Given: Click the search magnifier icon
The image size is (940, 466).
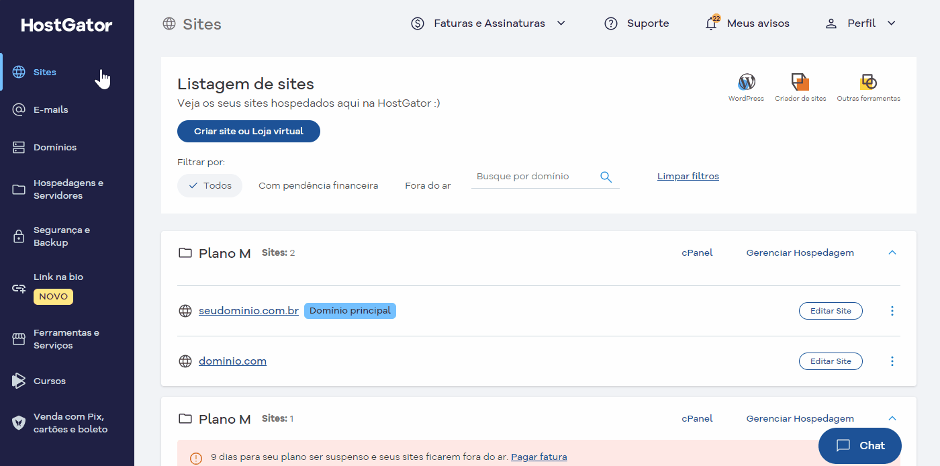Looking at the screenshot, I should click(606, 177).
